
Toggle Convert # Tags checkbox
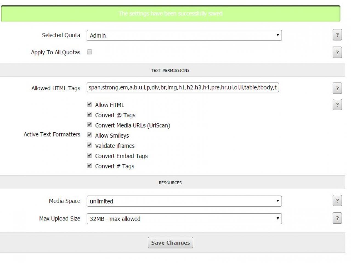[x=89, y=166]
